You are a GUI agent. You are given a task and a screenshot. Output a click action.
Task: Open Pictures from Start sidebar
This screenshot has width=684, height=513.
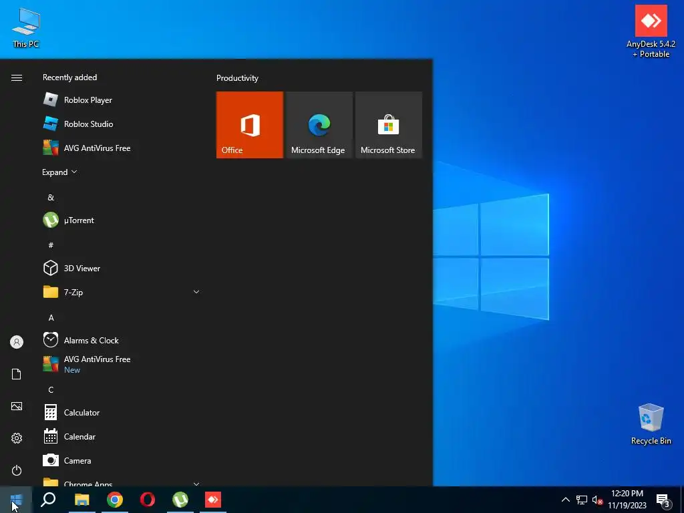point(17,407)
